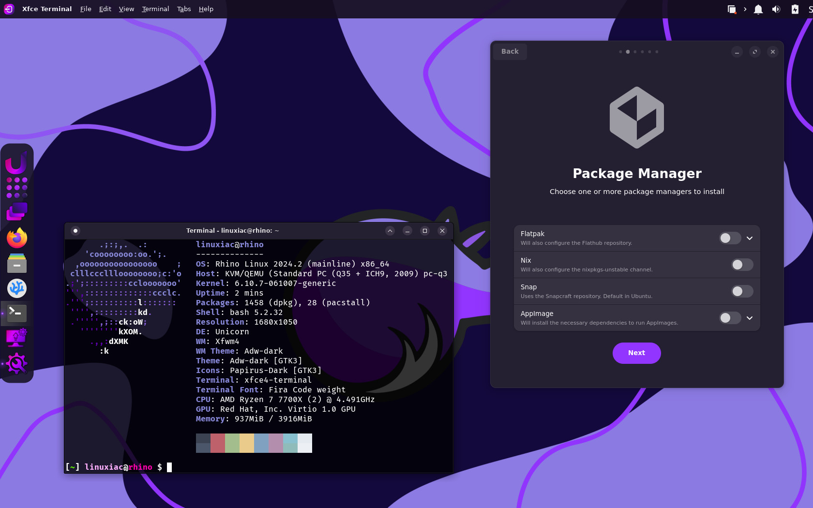The height and width of the screenshot is (508, 813).
Task: Enable the AppImage toggle
Action: pos(730,318)
